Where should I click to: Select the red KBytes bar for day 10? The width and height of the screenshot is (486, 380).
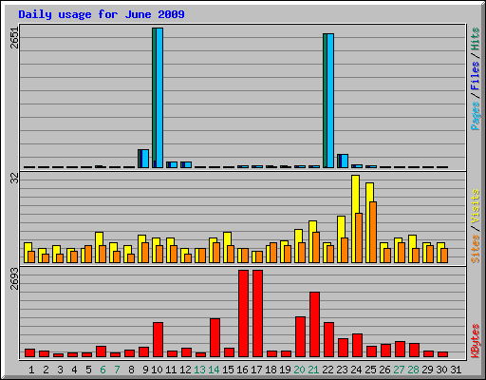pyautogui.click(x=158, y=340)
